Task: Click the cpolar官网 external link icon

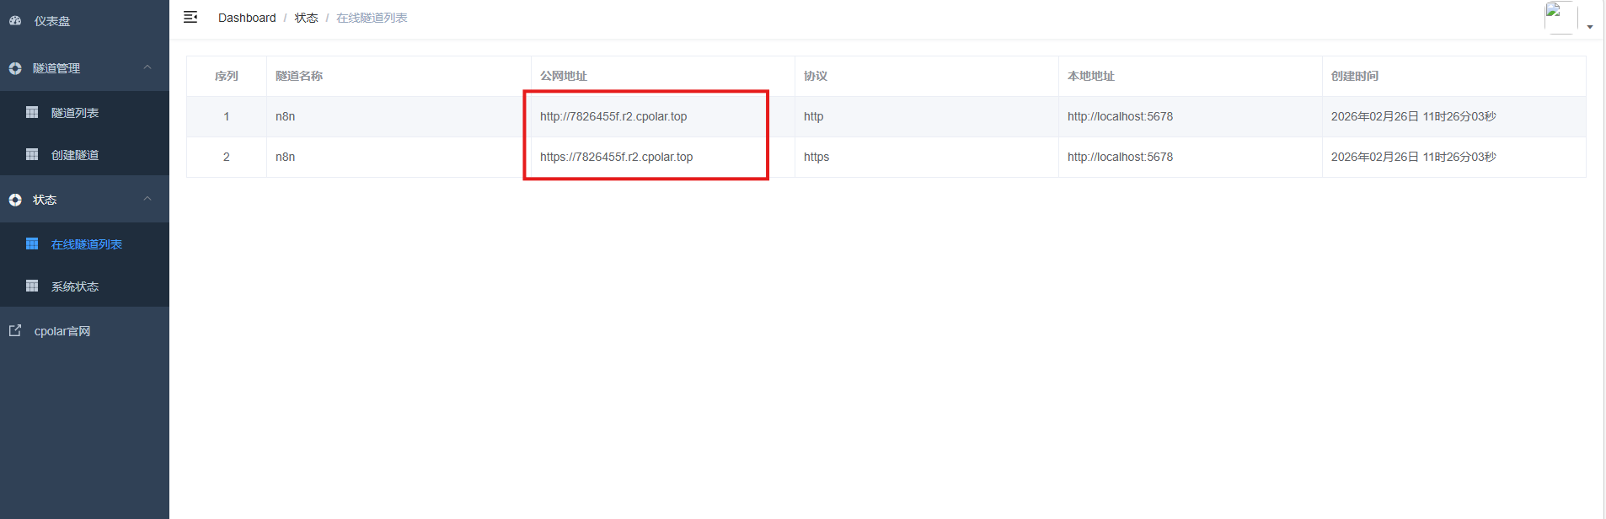Action: [15, 330]
